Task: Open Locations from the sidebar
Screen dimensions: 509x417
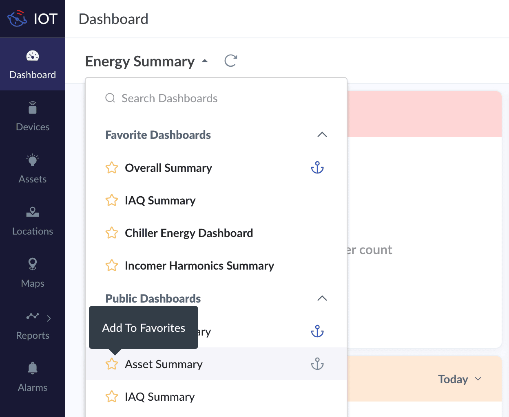Action: [33, 221]
